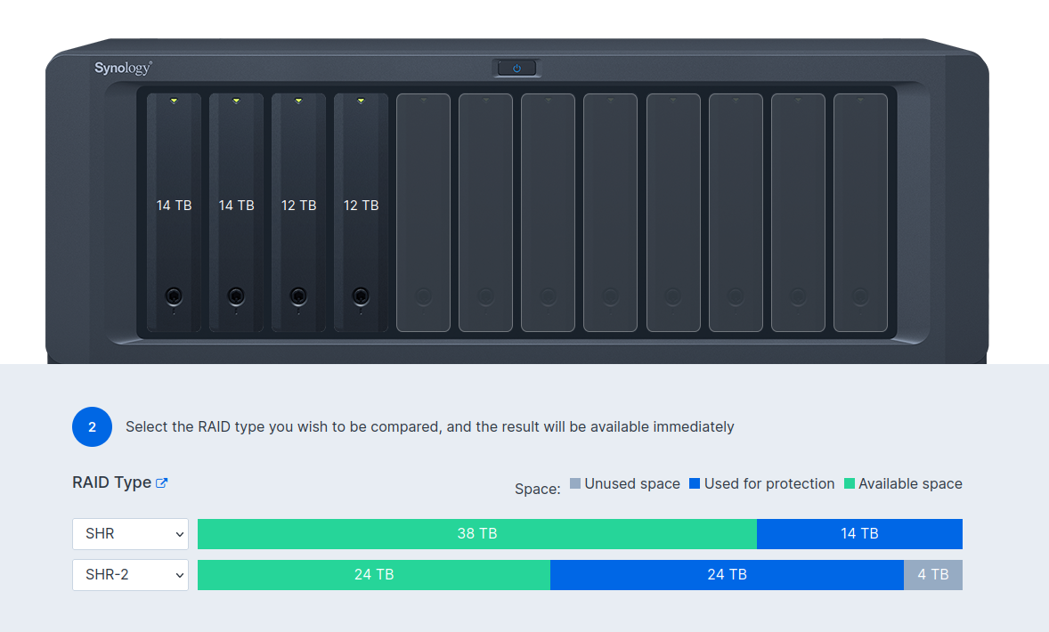
Task: Click the first 14 TB drive bay
Action: [x=174, y=213]
